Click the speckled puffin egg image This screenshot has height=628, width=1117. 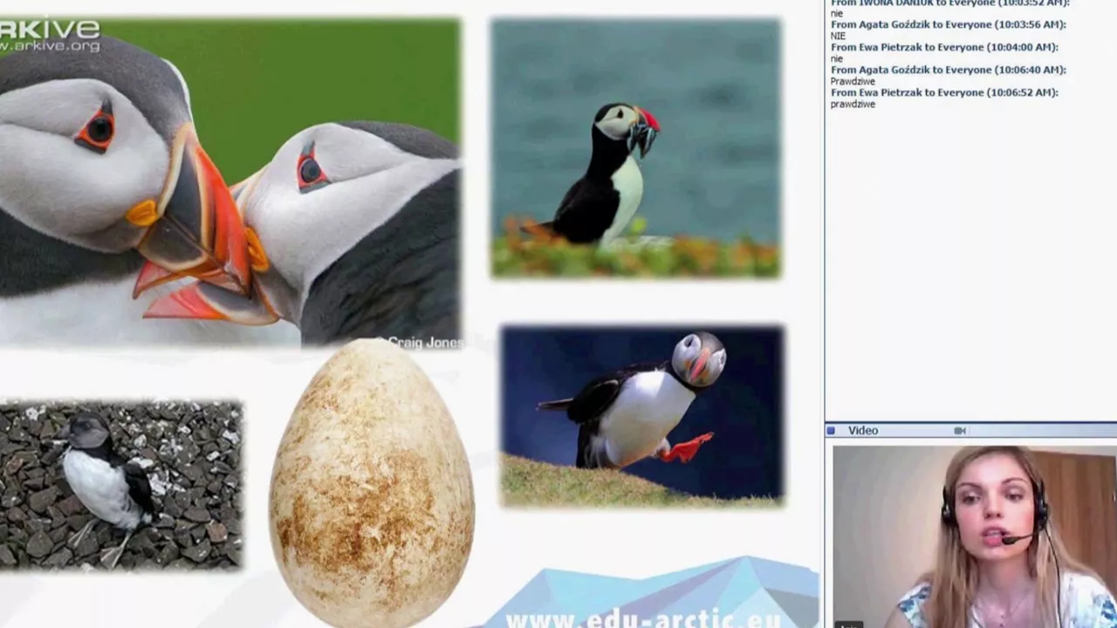click(x=372, y=484)
